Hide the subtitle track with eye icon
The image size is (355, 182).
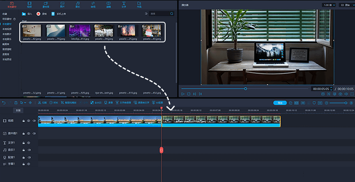(28, 164)
